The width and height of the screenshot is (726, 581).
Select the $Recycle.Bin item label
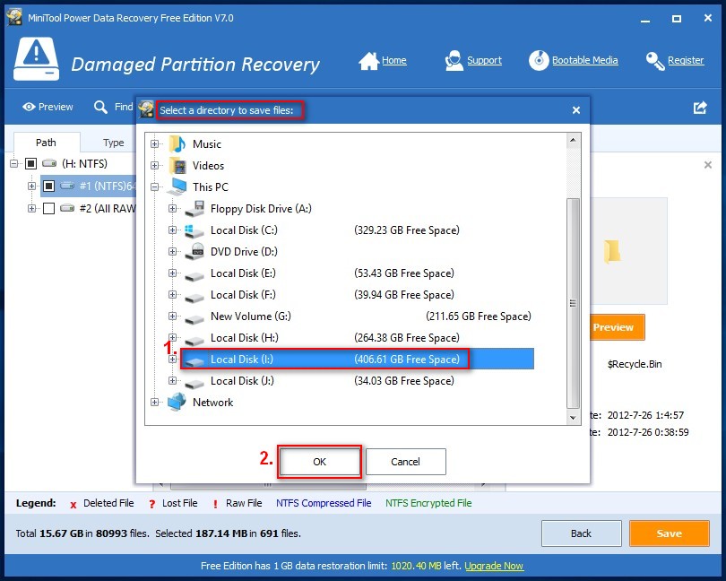point(635,364)
